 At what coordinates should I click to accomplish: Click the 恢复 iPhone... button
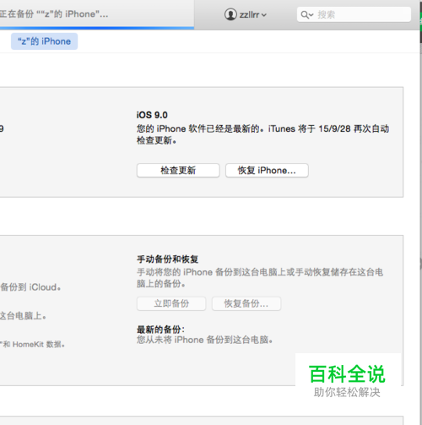267,171
